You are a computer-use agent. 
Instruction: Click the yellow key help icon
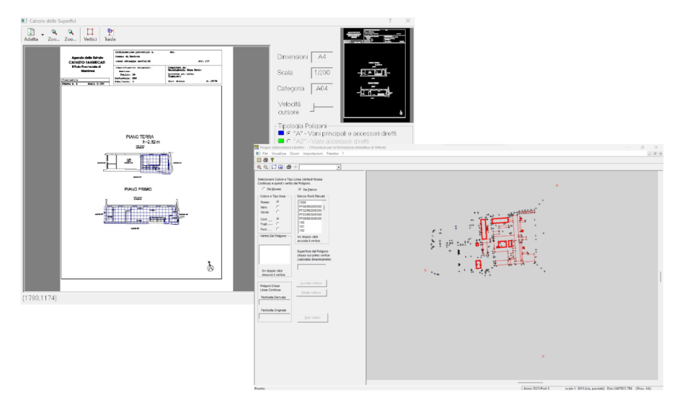(272, 160)
